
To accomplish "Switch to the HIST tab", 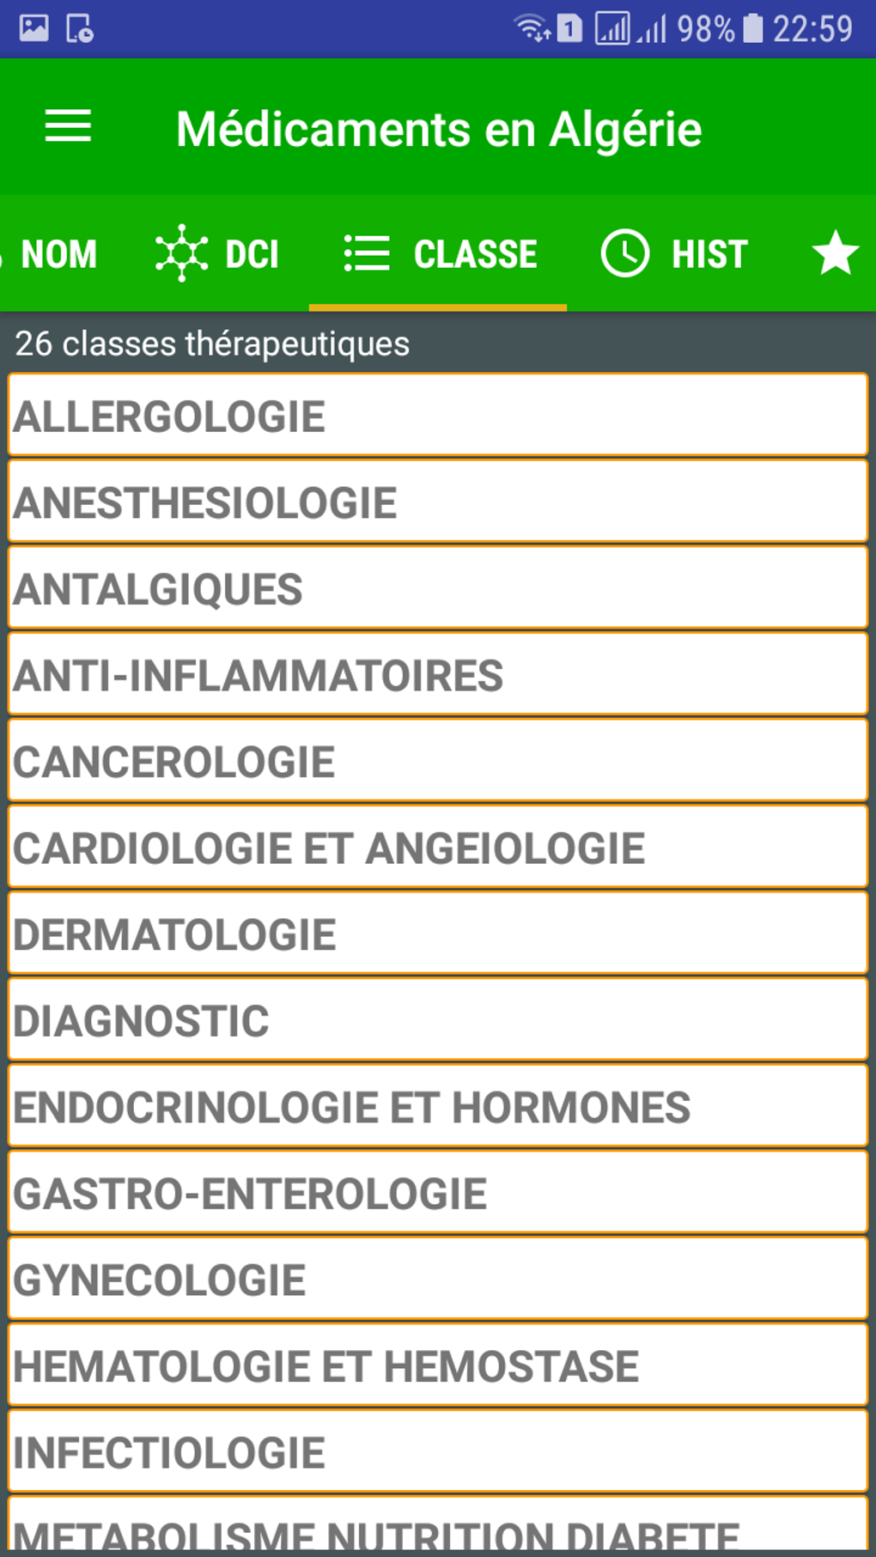I will pos(709,254).
